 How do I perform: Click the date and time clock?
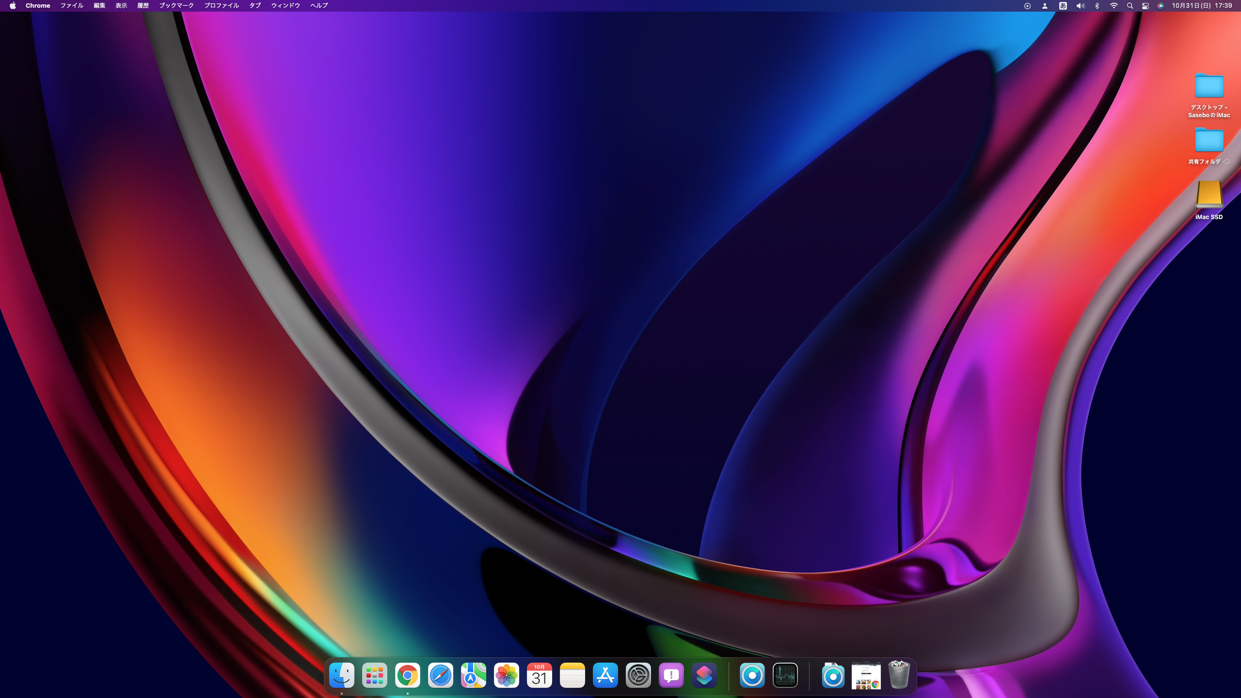click(x=1202, y=6)
